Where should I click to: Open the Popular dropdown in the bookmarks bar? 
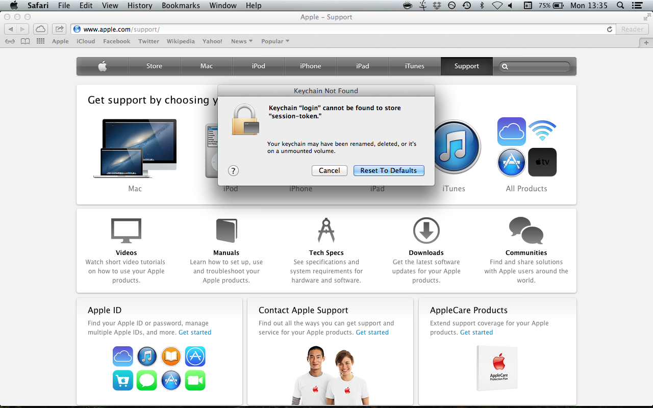tap(275, 41)
